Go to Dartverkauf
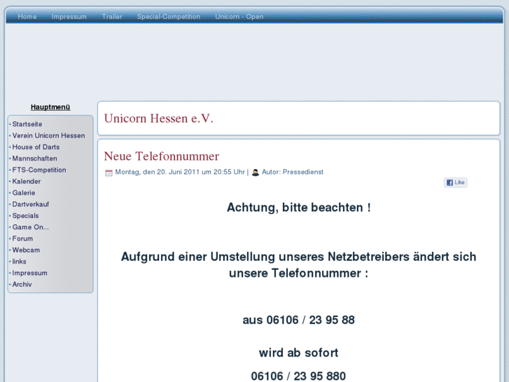The width and height of the screenshot is (509, 382). (x=31, y=204)
